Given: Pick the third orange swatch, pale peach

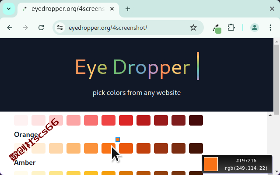Looking at the screenshot, I should tap(56, 148).
